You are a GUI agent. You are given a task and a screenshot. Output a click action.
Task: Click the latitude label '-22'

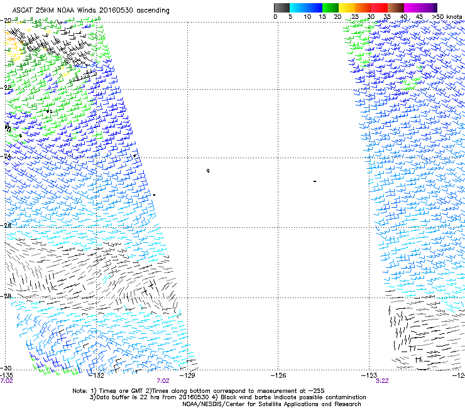[x=6, y=87]
